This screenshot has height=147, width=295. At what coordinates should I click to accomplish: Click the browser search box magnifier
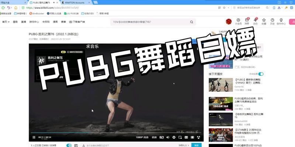[x=267, y=8]
